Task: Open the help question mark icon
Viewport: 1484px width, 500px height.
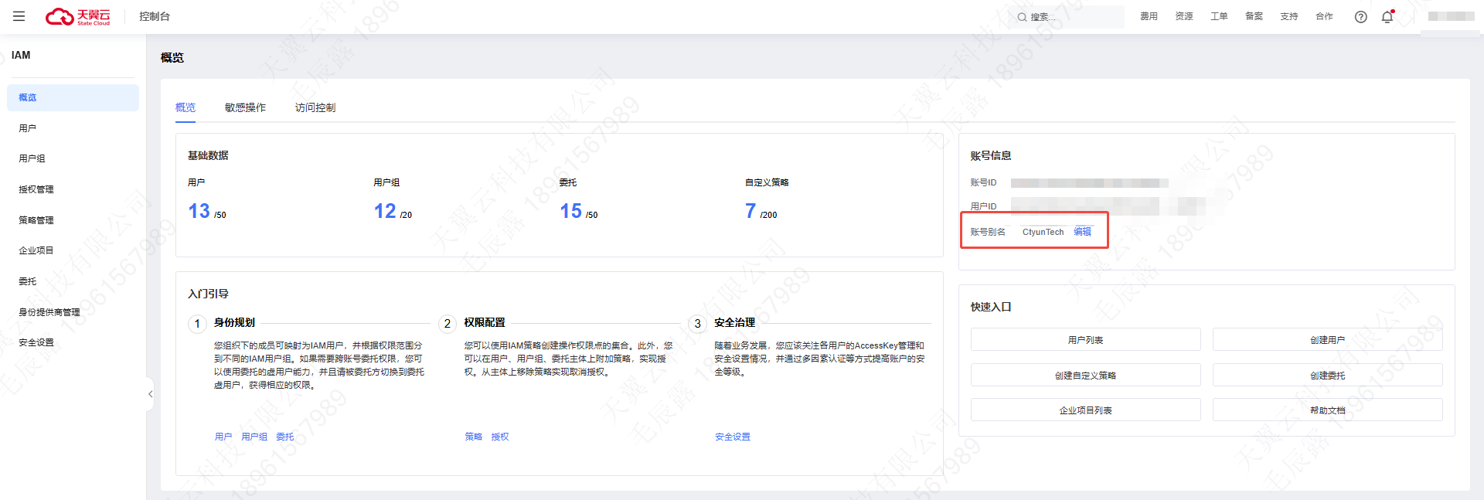Action: (x=1360, y=17)
